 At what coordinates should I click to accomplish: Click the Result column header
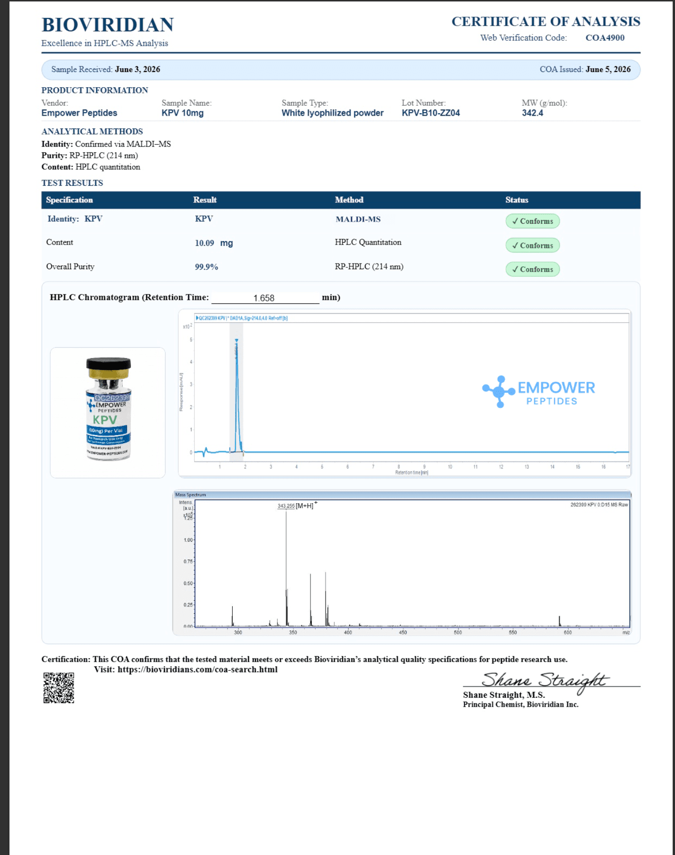[x=205, y=200]
